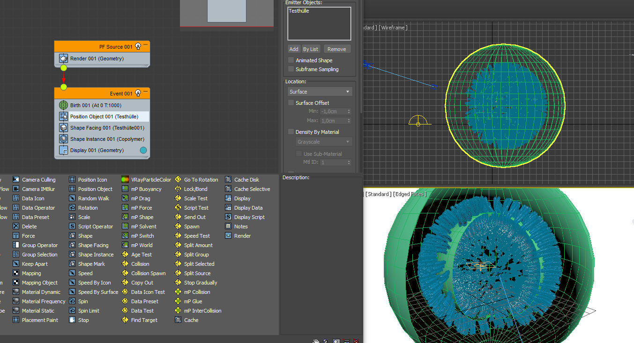Click the By List button

(x=310, y=49)
